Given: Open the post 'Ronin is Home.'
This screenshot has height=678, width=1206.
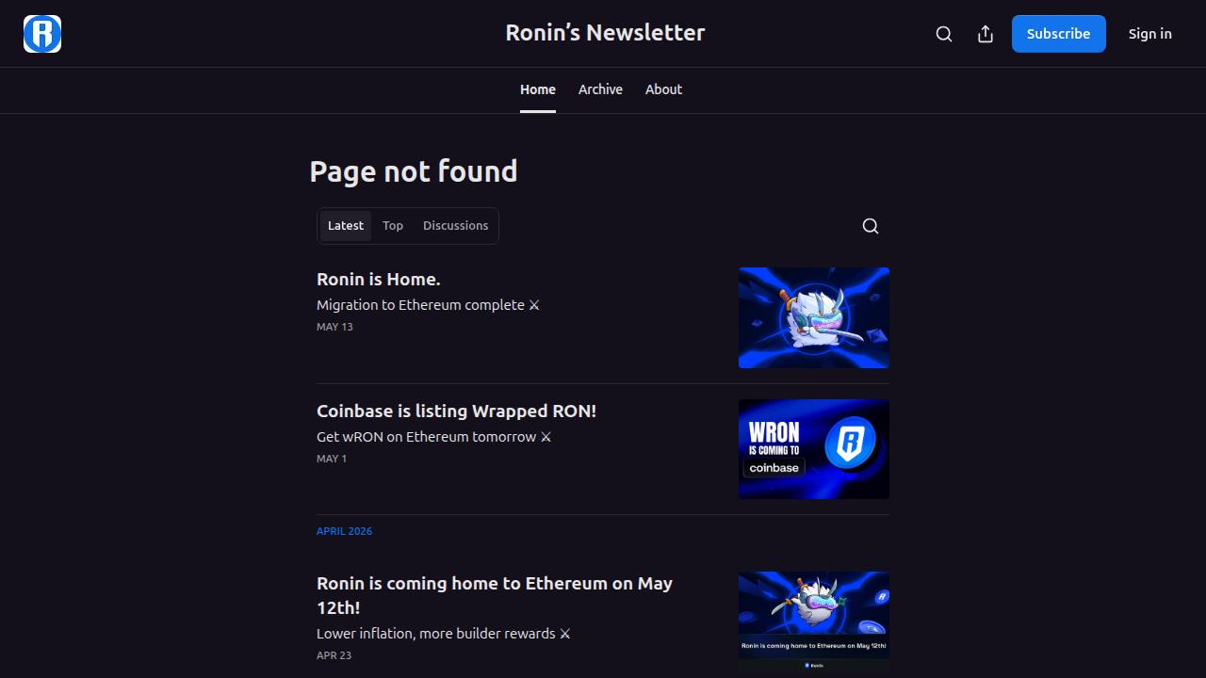Looking at the screenshot, I should (x=379, y=280).
